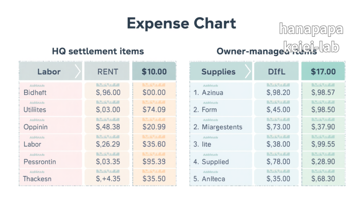Screen dimensions: 364x204
Task: Click the $,96.00 rent cell
Action: coord(108,92)
